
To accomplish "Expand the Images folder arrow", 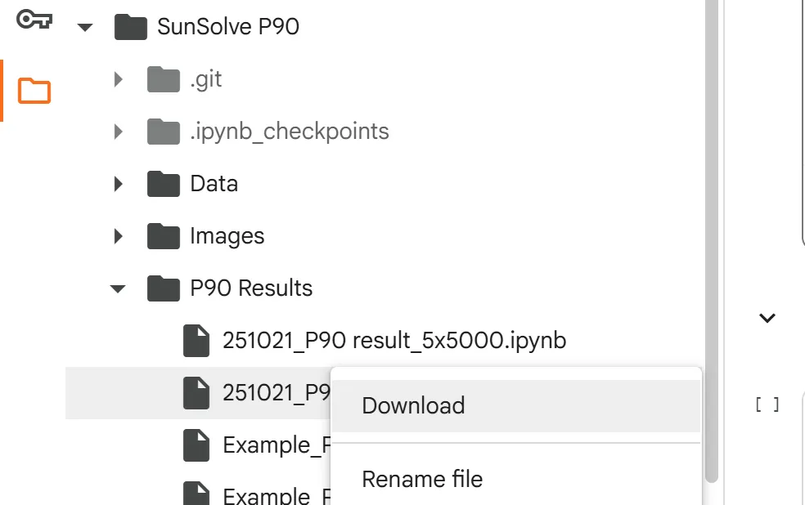I will click(x=119, y=236).
